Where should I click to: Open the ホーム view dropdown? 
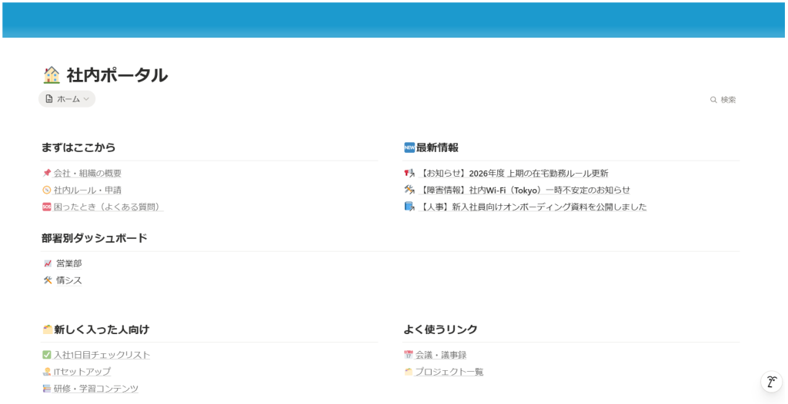tap(67, 99)
